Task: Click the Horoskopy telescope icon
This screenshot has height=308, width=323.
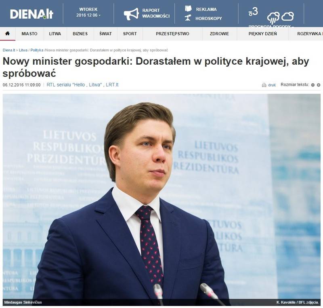Action: [188, 18]
